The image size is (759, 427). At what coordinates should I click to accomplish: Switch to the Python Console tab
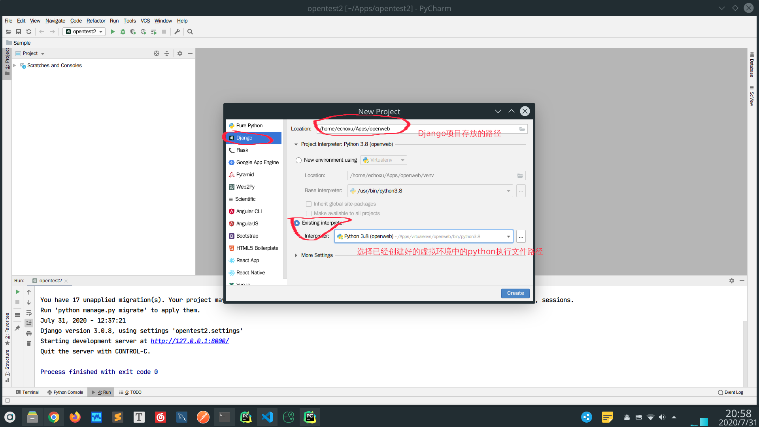point(65,392)
